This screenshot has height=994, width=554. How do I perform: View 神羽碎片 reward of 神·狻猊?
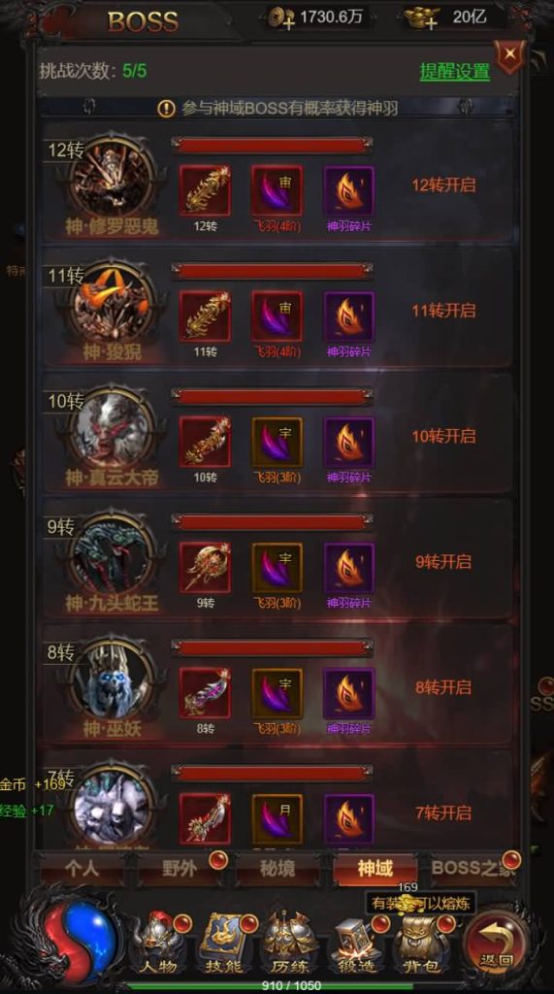point(348,316)
